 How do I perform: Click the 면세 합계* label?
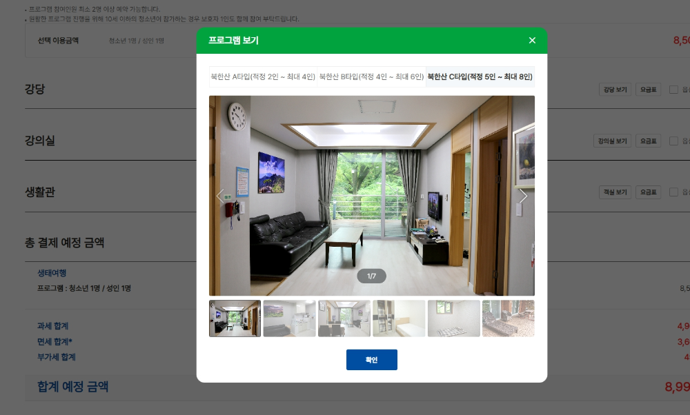(55, 342)
